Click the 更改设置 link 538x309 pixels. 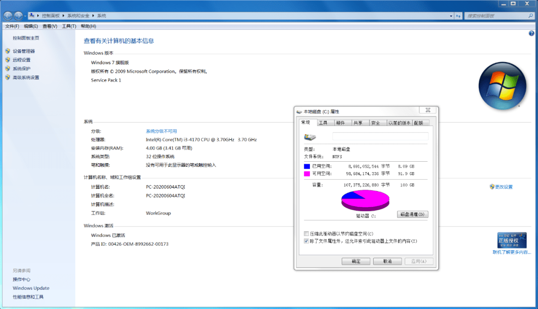pos(504,187)
